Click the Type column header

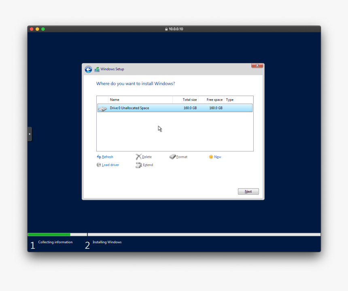(230, 100)
